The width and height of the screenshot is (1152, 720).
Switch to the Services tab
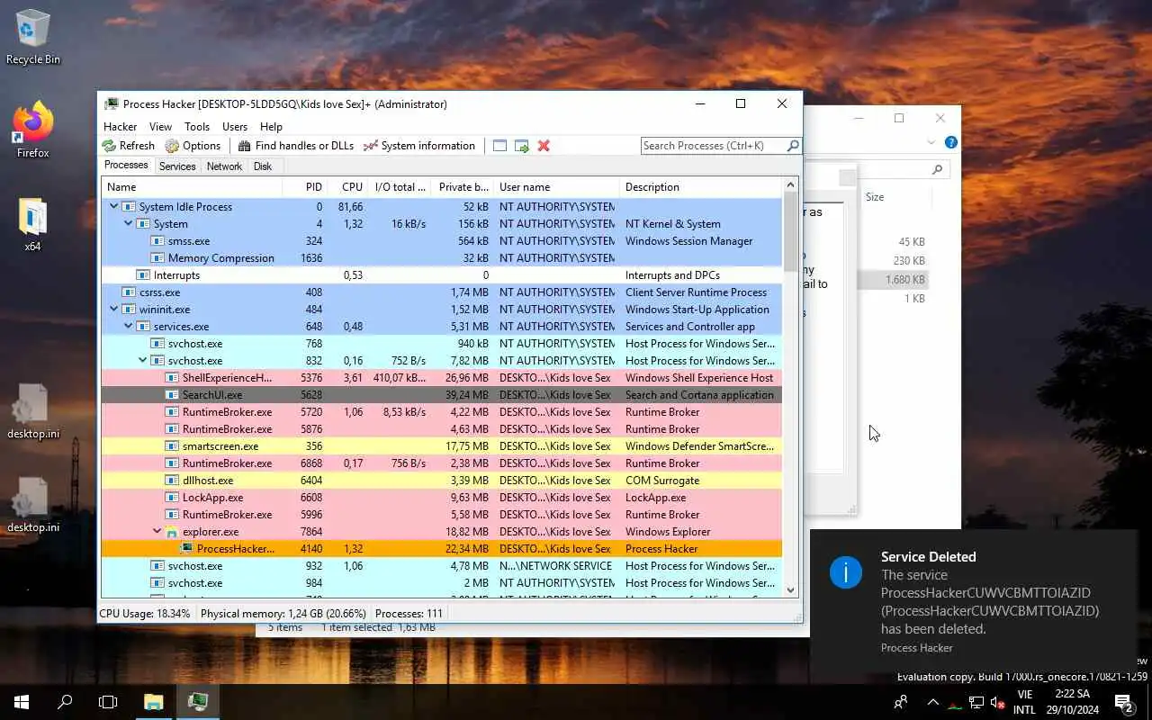click(x=177, y=166)
